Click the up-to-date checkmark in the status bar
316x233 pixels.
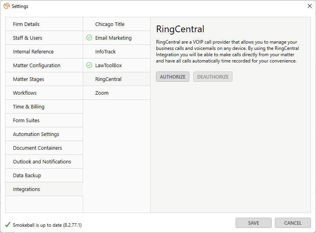pyautogui.click(x=5, y=226)
